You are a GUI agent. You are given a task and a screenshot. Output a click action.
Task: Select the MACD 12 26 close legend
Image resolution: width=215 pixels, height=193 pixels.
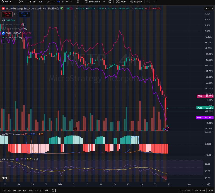(x=11, y=134)
